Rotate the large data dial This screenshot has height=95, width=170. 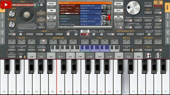133,8
